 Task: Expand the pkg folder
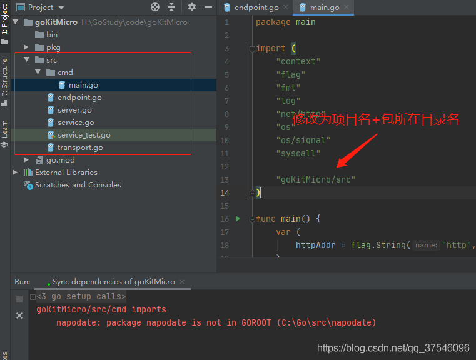[26, 47]
